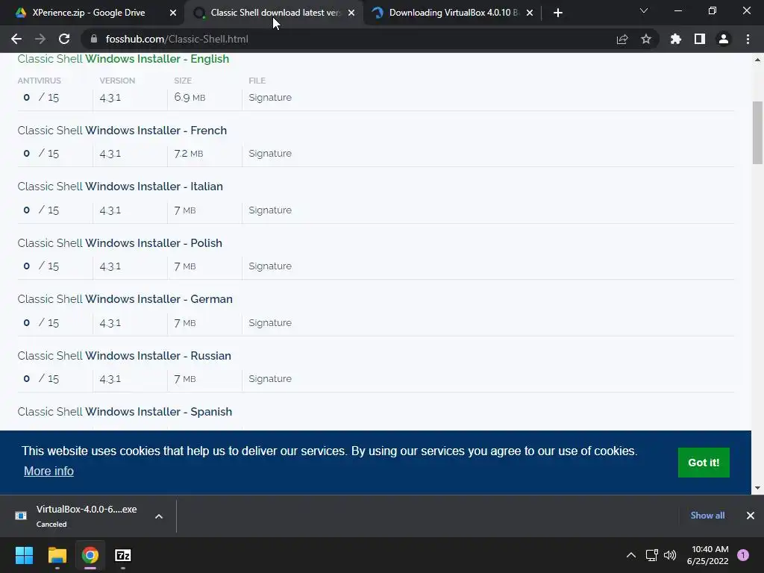Click the 6.9 MB size value
This screenshot has width=764, height=573.
tap(190, 98)
